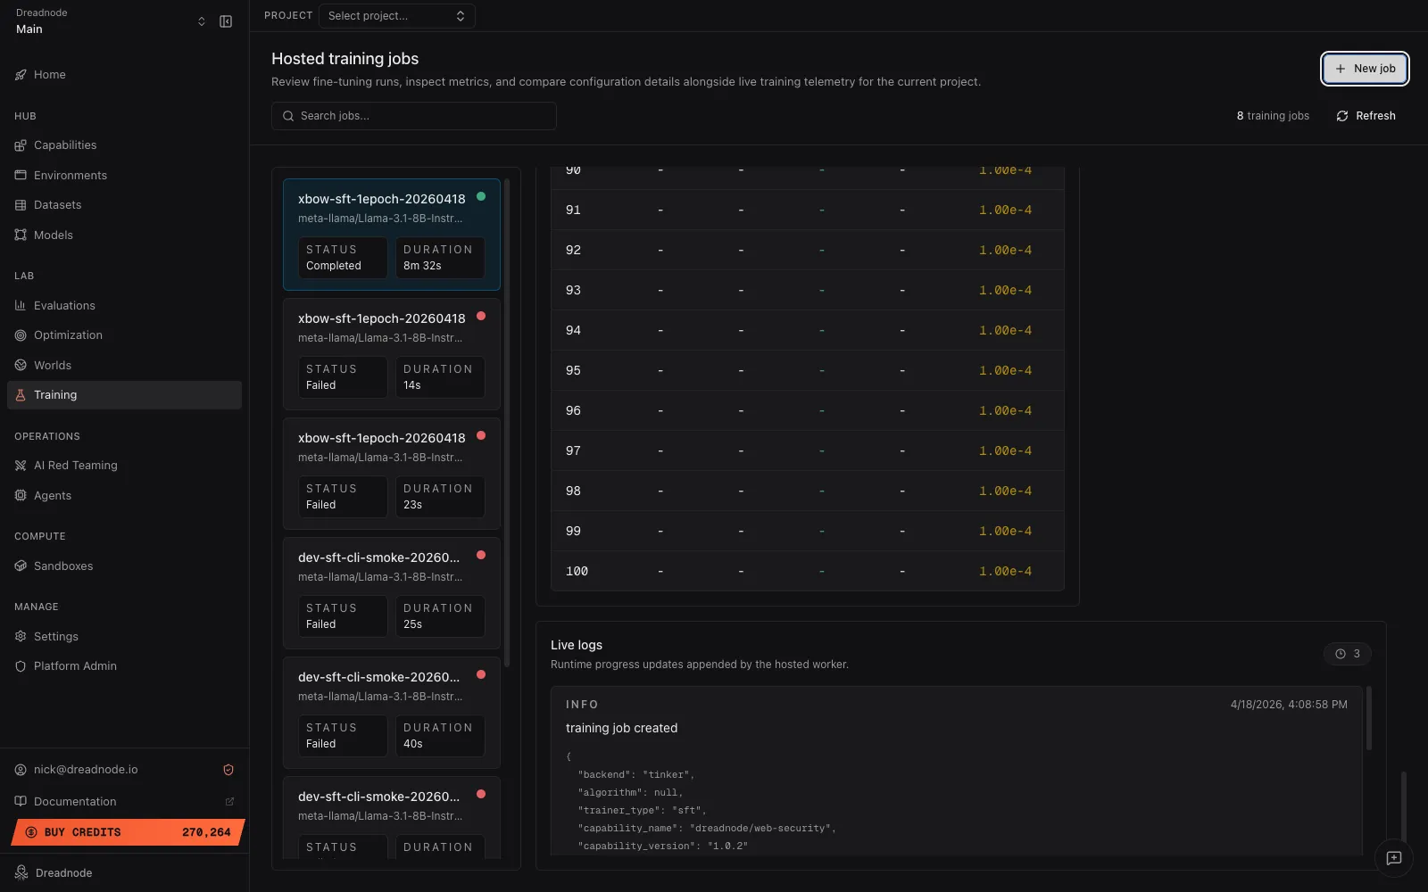This screenshot has height=892, width=1428.
Task: Navigate to the Training section
Action: pyautogui.click(x=54, y=394)
